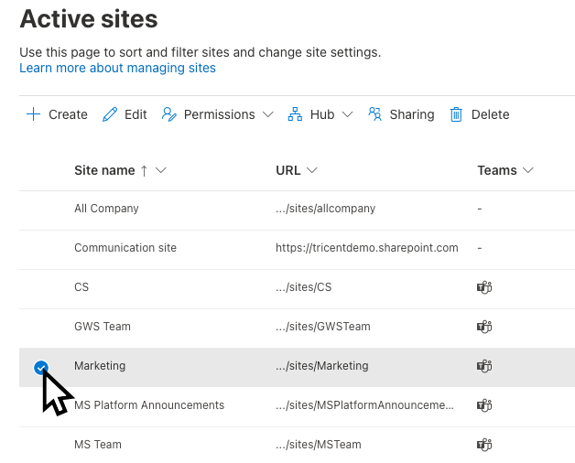The image size is (575, 463).
Task: Click the Permissions person icon
Action: [168, 114]
